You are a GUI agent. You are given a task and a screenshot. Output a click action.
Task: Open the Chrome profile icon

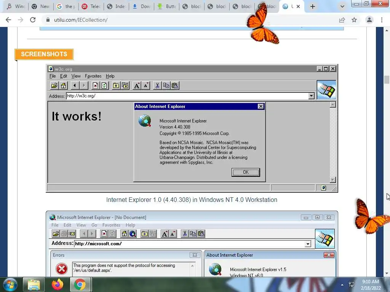pyautogui.click(x=369, y=20)
